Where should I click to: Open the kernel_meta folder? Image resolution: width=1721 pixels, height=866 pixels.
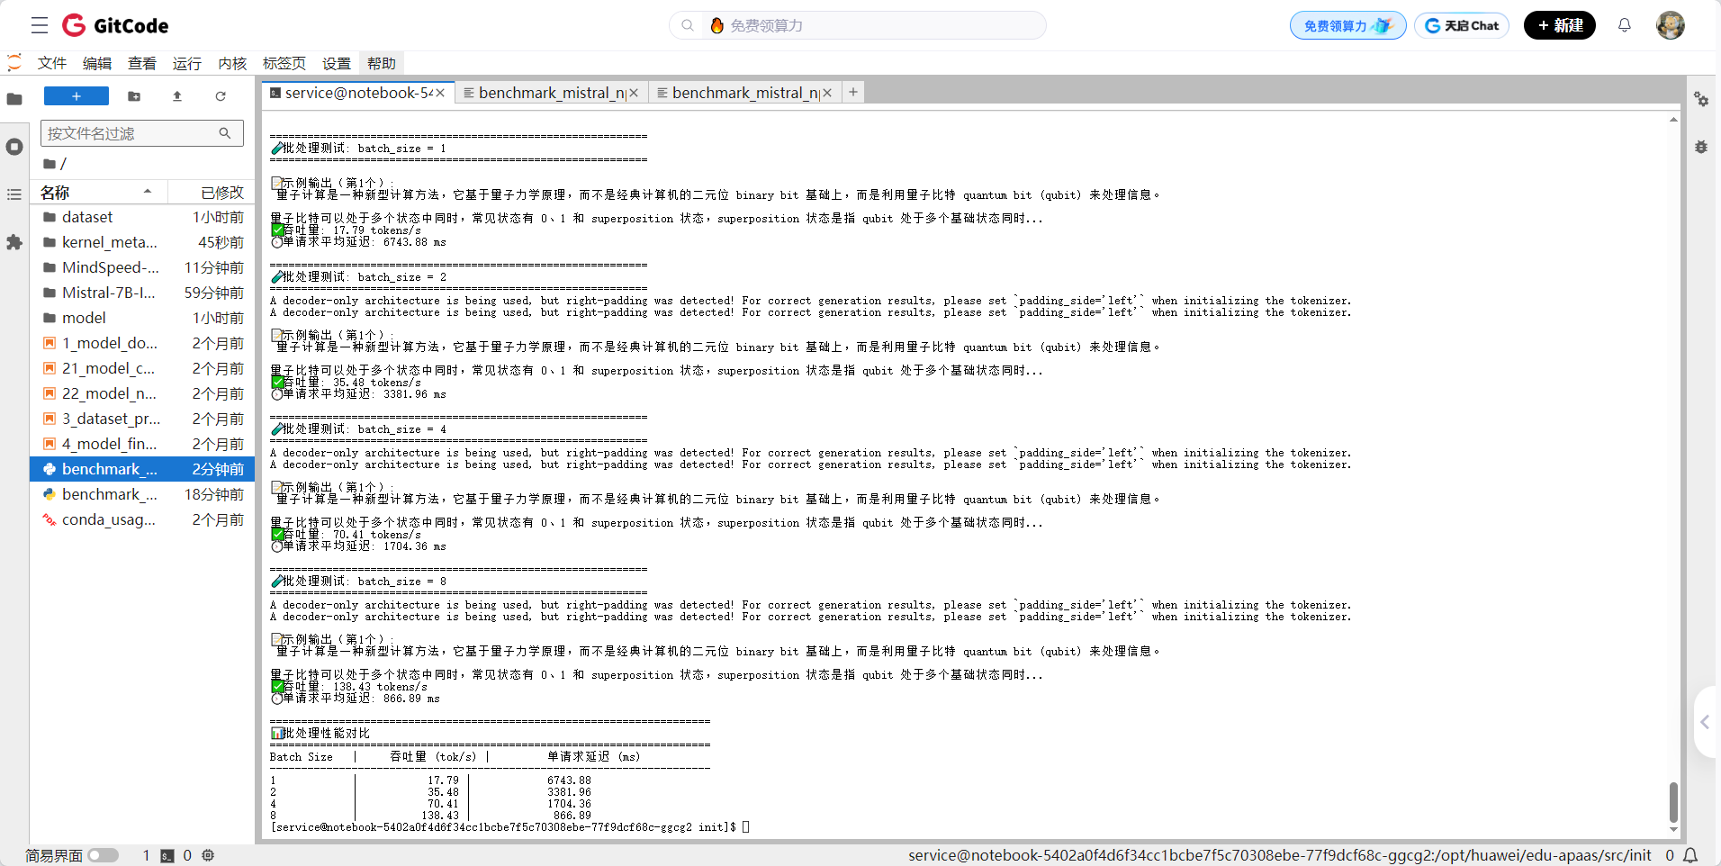(144, 242)
